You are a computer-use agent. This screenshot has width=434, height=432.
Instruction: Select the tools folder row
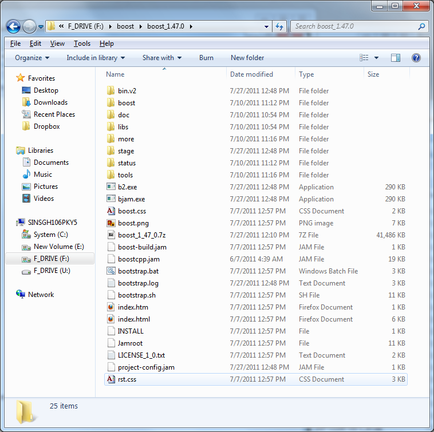coord(256,175)
